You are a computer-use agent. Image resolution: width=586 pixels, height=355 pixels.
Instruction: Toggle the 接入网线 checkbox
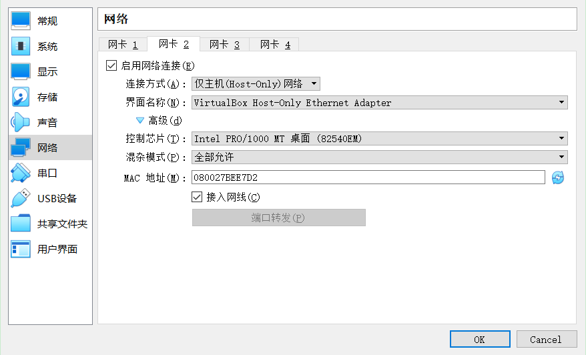[197, 197]
